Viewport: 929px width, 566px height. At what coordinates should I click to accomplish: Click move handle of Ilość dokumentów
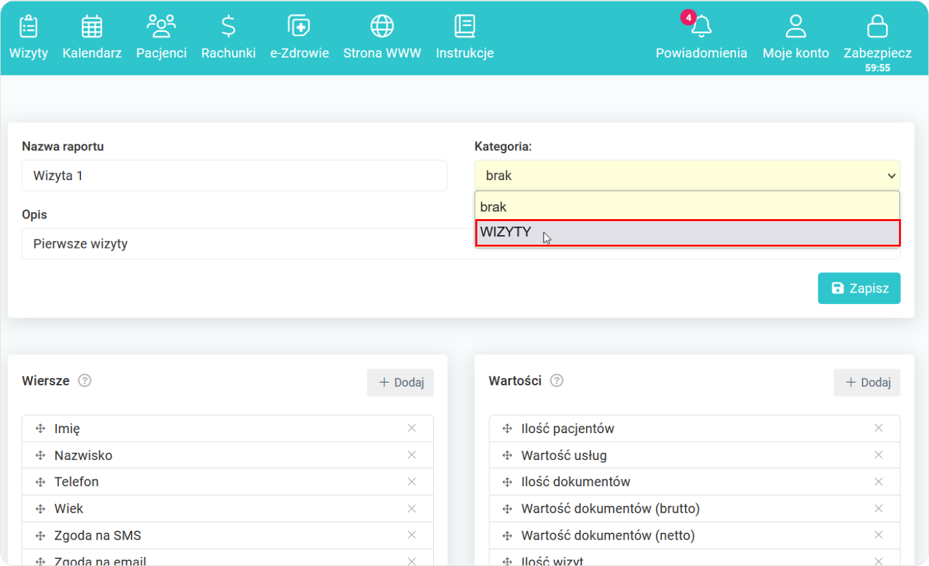tap(507, 482)
